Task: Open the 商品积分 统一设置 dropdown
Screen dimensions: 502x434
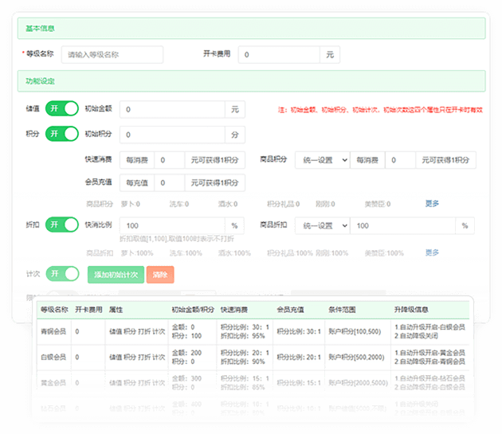Action: [323, 160]
